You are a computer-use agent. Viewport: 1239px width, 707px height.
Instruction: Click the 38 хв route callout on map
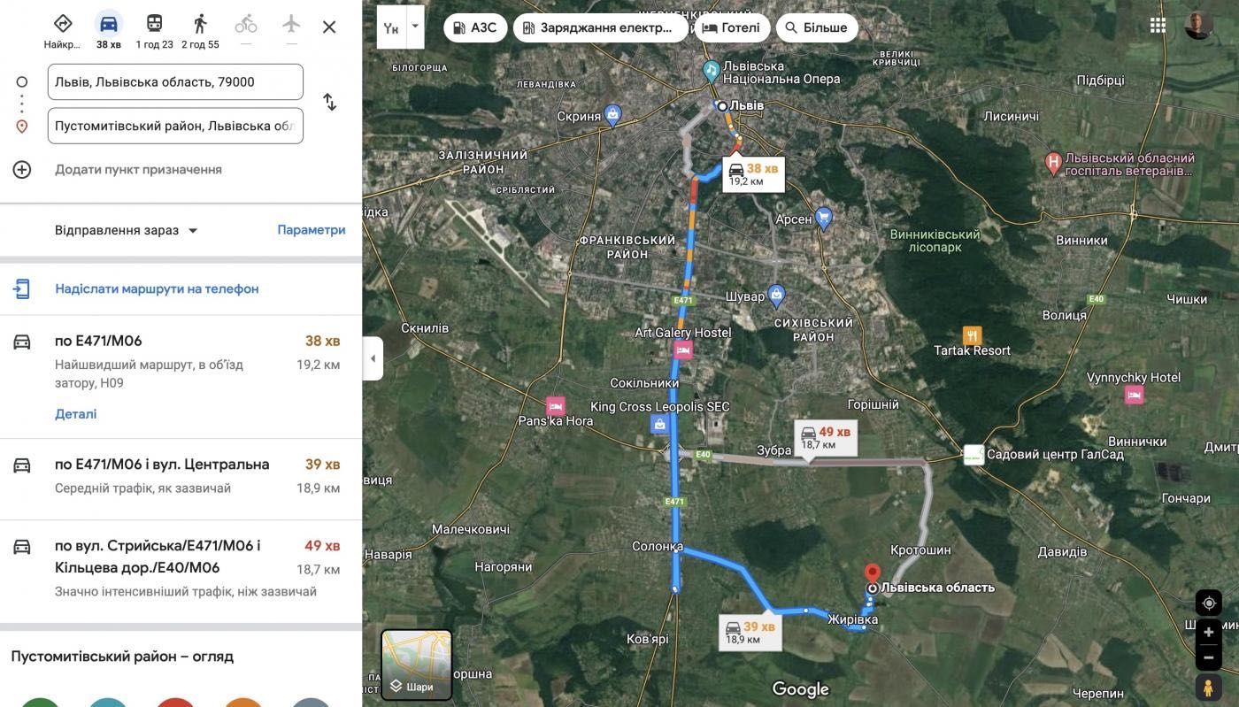coord(753,173)
